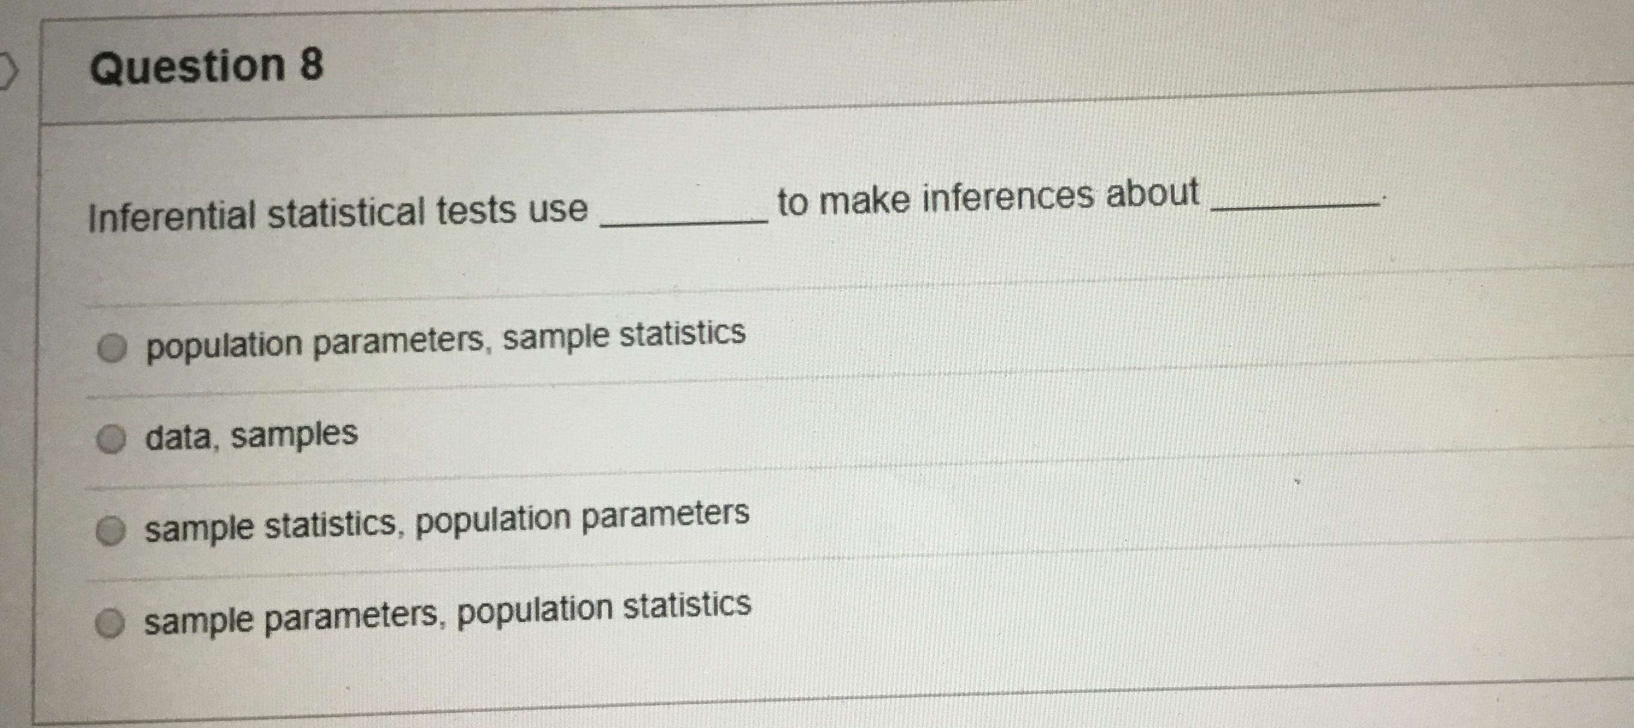Click the 'Question 8' heading
The width and height of the screenshot is (1634, 728).
point(206,66)
